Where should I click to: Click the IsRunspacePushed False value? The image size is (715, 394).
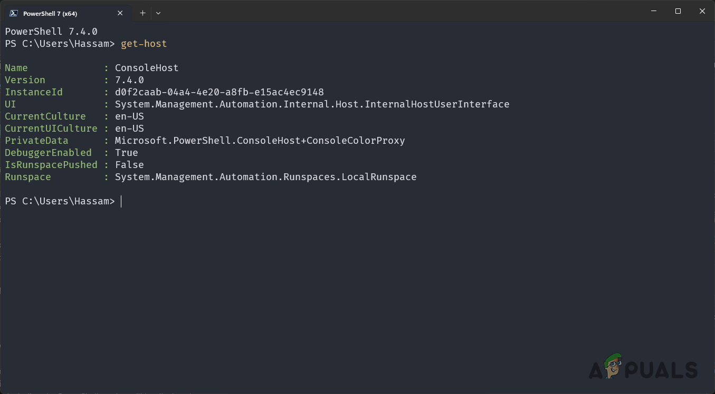point(129,164)
